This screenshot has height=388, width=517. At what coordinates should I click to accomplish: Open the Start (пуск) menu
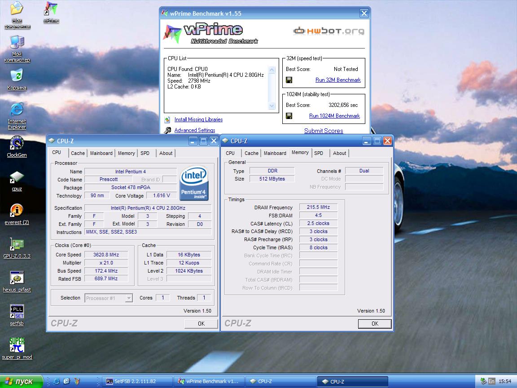(x=21, y=381)
